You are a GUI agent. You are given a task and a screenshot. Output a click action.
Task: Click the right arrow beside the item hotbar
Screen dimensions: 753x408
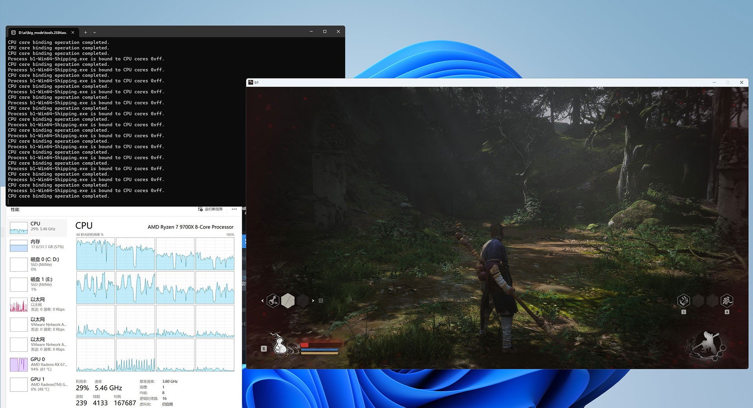(x=313, y=301)
